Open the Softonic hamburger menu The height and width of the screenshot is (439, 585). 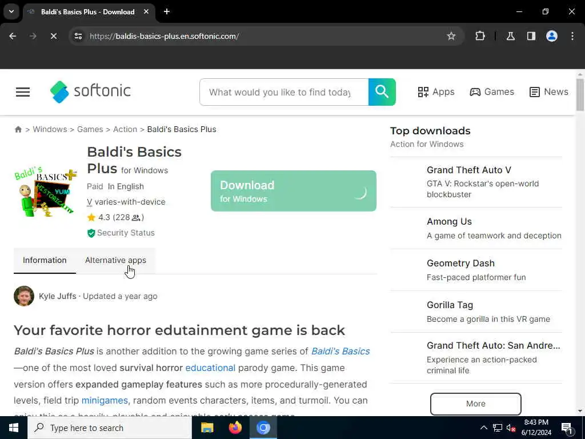[x=23, y=92]
